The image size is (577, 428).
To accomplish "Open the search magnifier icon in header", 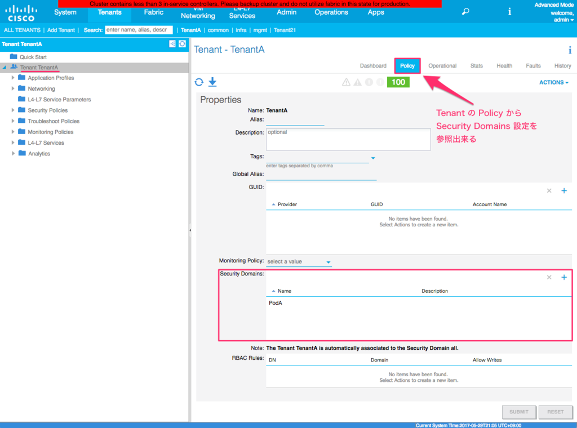I will [x=465, y=12].
